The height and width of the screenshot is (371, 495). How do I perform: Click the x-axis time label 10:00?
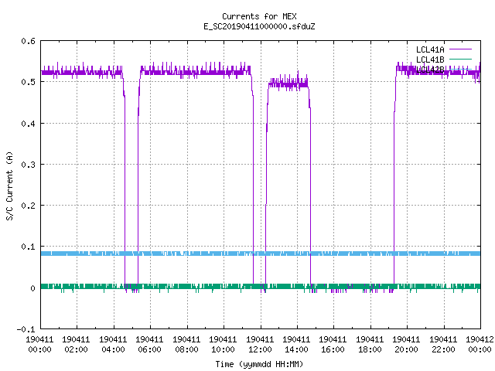pyautogui.click(x=223, y=349)
